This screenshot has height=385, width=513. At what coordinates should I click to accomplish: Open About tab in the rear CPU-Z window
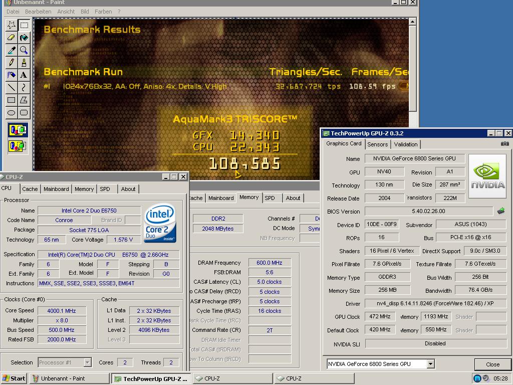coord(293,198)
